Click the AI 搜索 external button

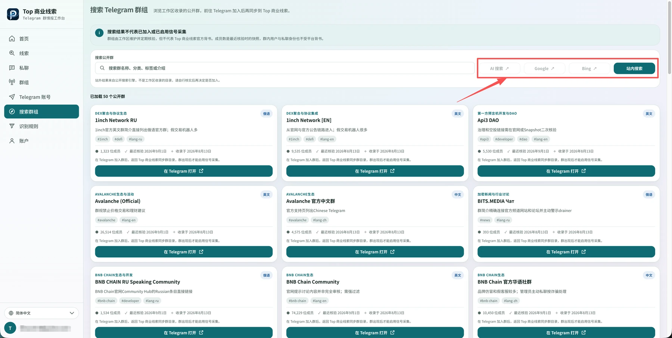[499, 68]
